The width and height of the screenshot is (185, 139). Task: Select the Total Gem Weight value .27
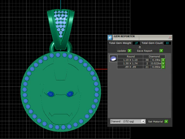coord(136,43)
